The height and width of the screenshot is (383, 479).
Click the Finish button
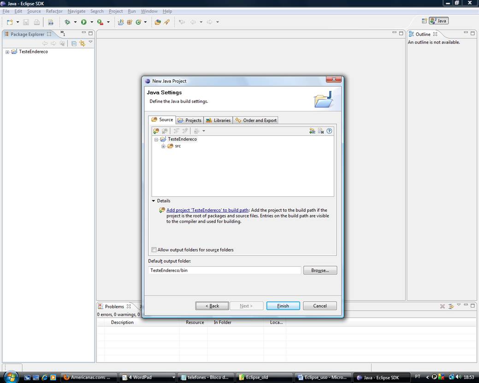(283, 306)
